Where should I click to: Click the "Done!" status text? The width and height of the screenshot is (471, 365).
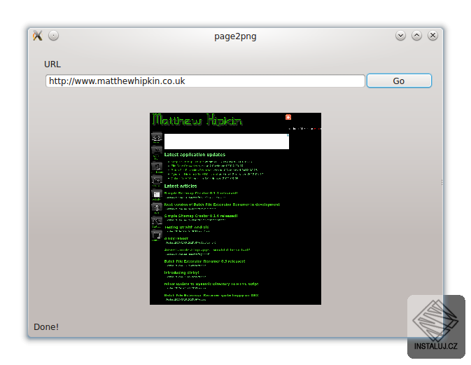[x=46, y=326]
